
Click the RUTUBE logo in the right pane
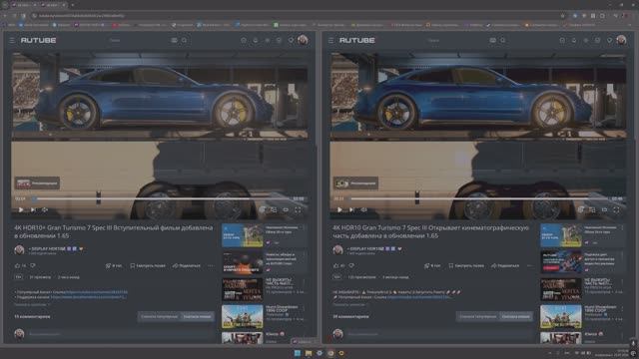(357, 40)
